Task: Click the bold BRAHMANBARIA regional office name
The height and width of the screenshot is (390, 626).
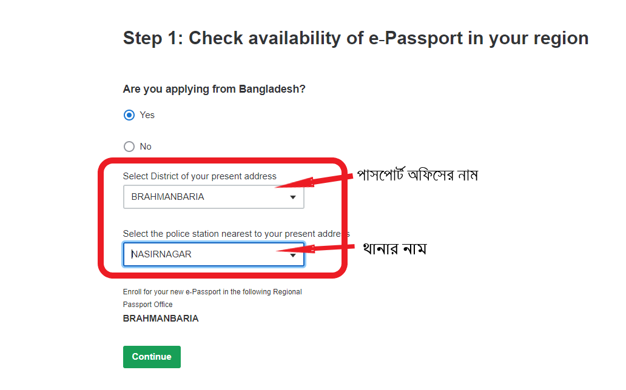Action: 161,319
